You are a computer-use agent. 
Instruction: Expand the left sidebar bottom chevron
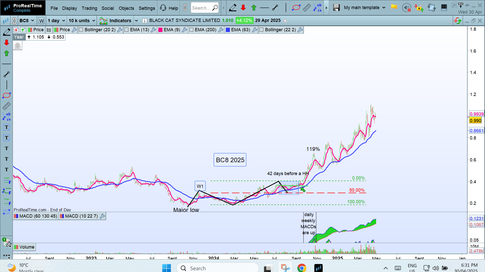click(x=9, y=258)
